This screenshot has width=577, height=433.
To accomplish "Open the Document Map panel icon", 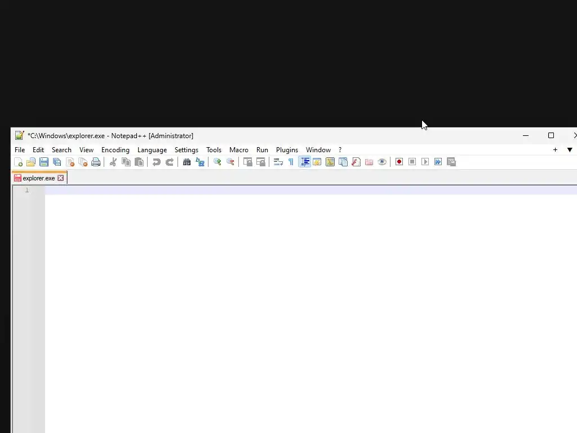I will (330, 162).
